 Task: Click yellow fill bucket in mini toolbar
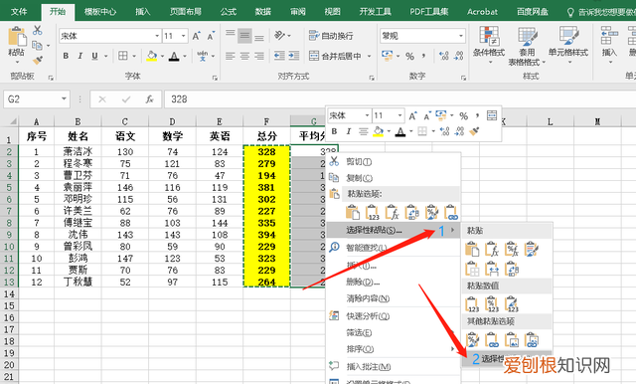[378, 131]
